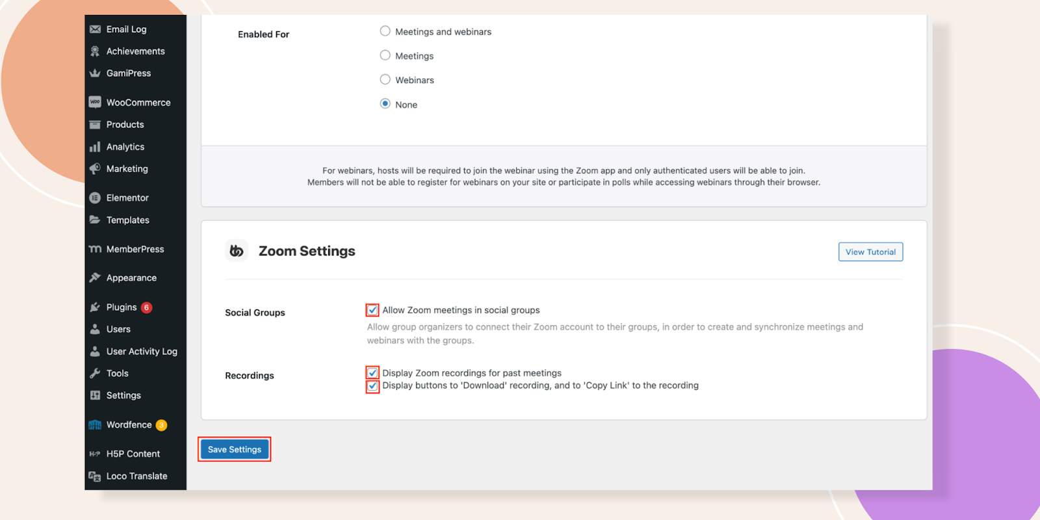
Task: Open the Templates link
Action: (x=128, y=220)
